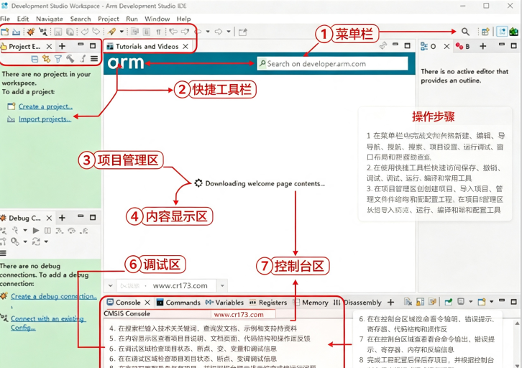Select the Breakpoints (B) tab

click(x=463, y=46)
